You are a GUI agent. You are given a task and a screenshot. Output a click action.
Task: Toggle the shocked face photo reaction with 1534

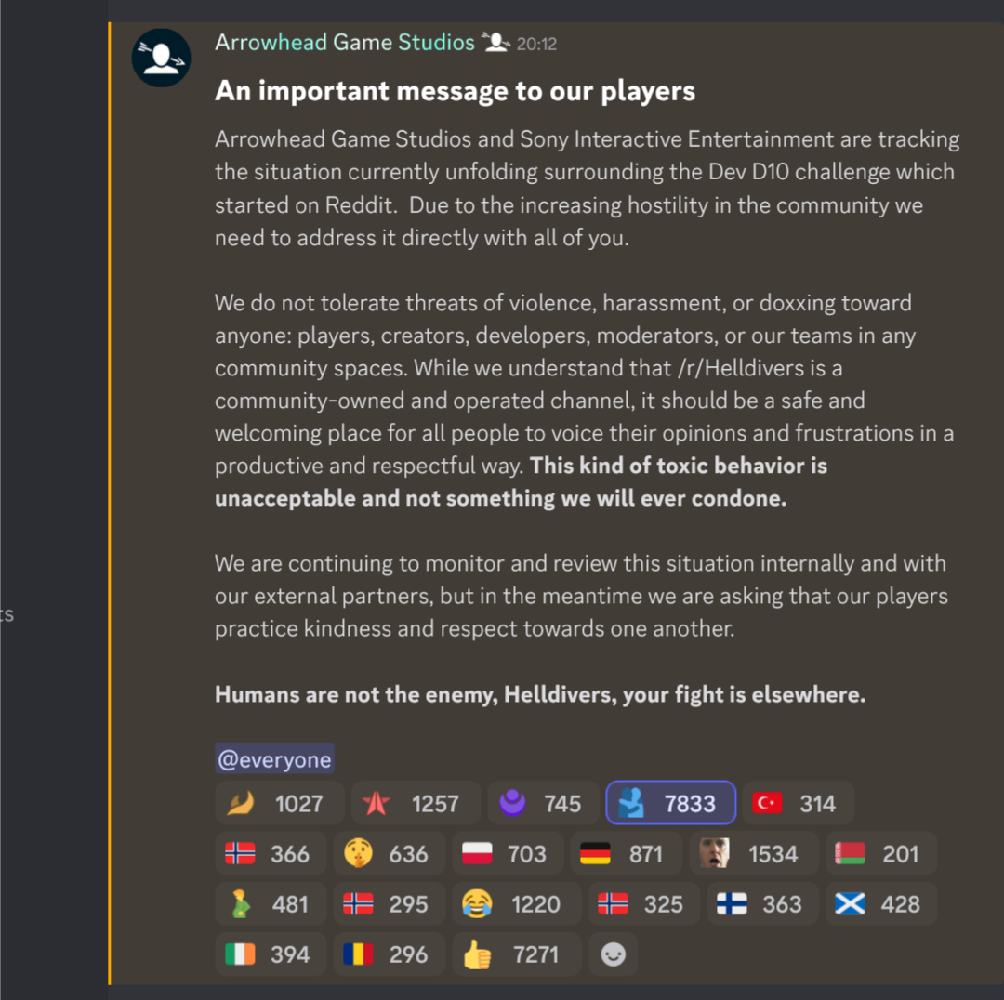pyautogui.click(x=754, y=854)
